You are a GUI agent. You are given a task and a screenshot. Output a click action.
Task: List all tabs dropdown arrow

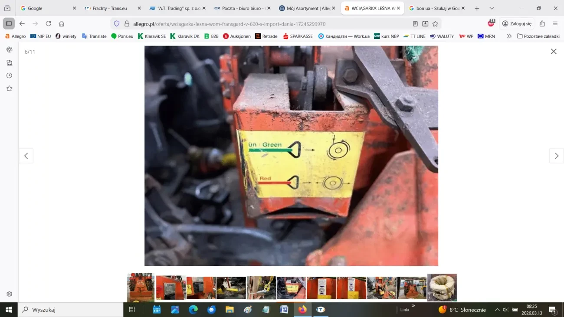[x=492, y=8]
